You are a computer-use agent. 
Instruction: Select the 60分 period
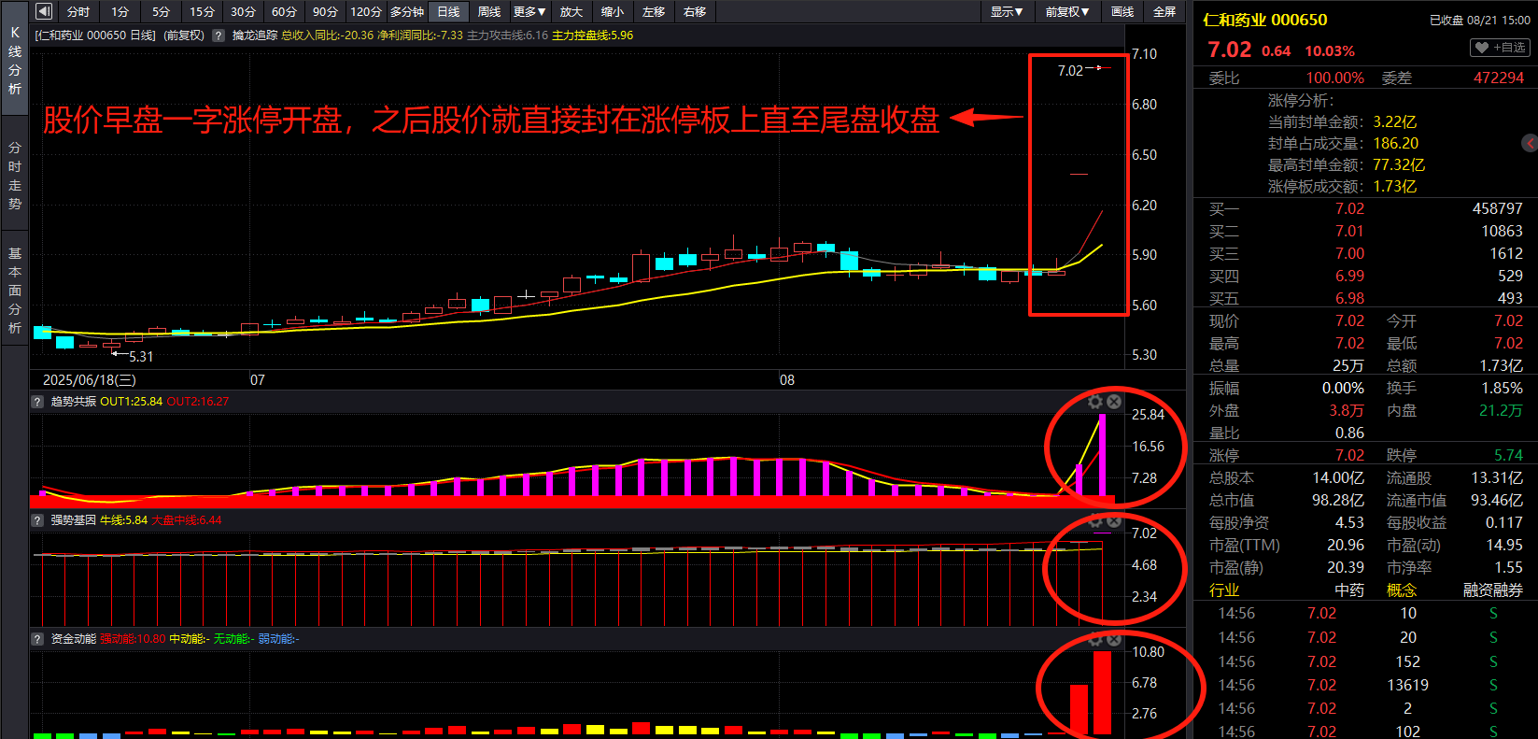click(284, 11)
